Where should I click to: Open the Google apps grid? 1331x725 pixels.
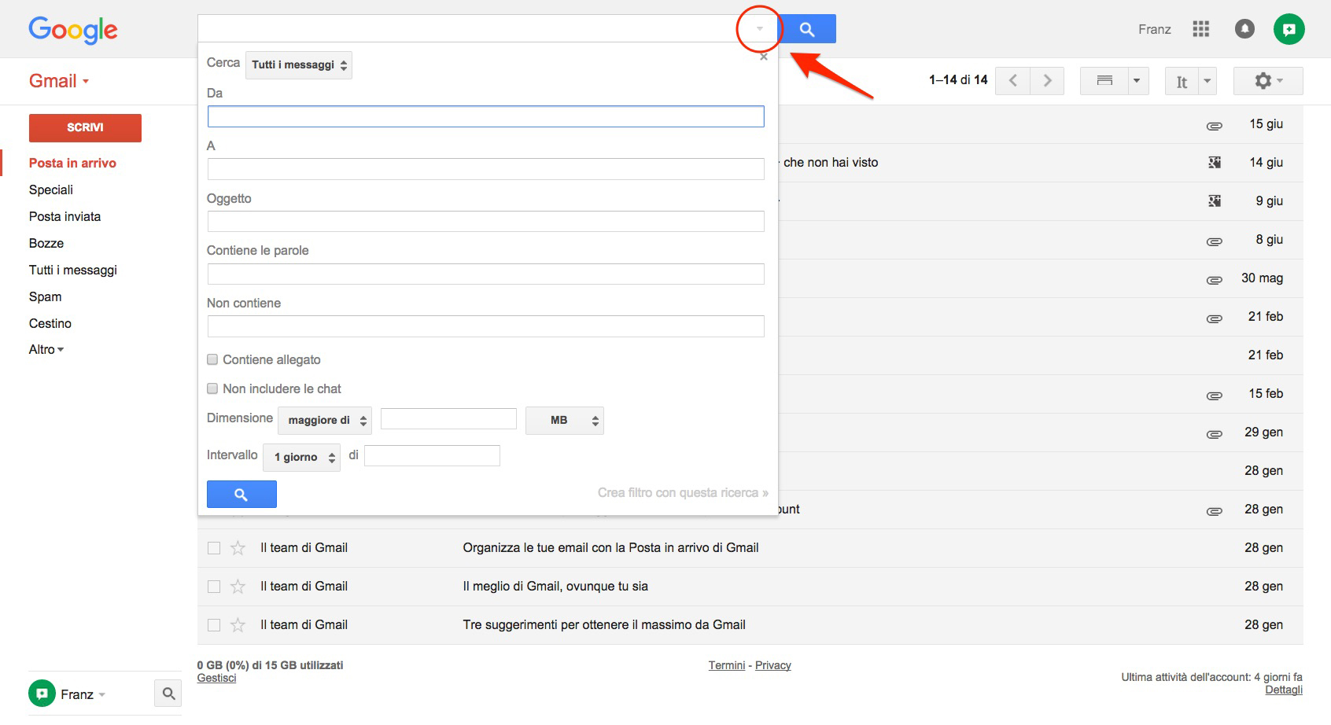1200,29
